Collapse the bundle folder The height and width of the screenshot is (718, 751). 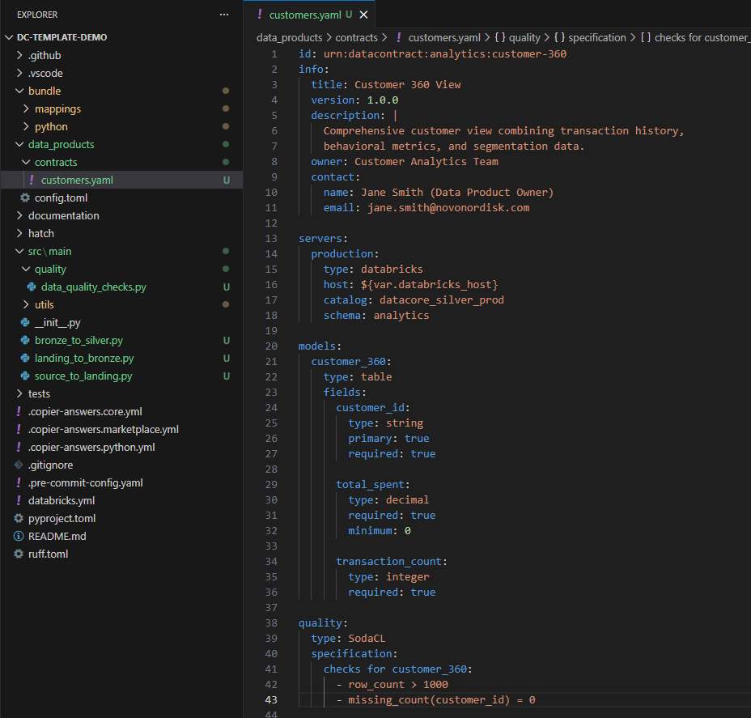click(x=19, y=91)
